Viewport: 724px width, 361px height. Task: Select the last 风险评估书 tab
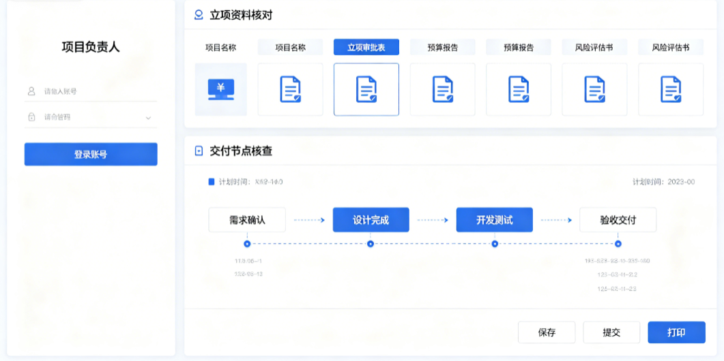click(x=671, y=47)
